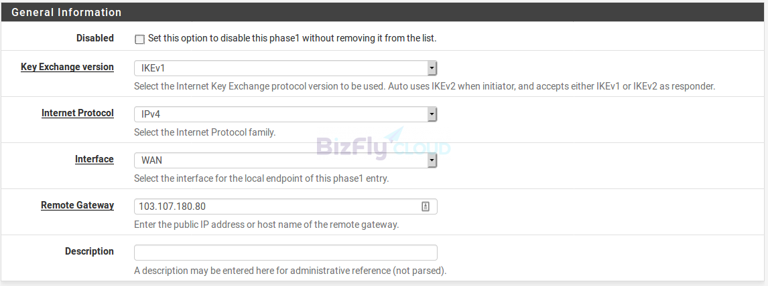The width and height of the screenshot is (768, 286).
Task: Click the Description field label
Action: (89, 251)
